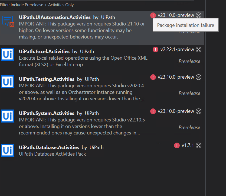Click the error icon on Testing Activities version
The height and width of the screenshot is (196, 226).
(153, 77)
